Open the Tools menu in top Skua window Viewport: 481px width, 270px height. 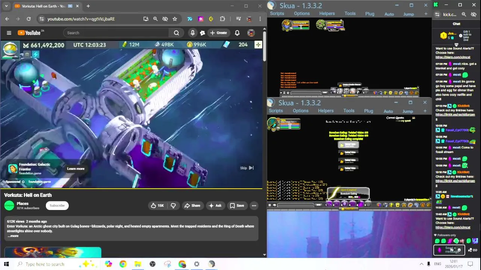click(x=350, y=13)
